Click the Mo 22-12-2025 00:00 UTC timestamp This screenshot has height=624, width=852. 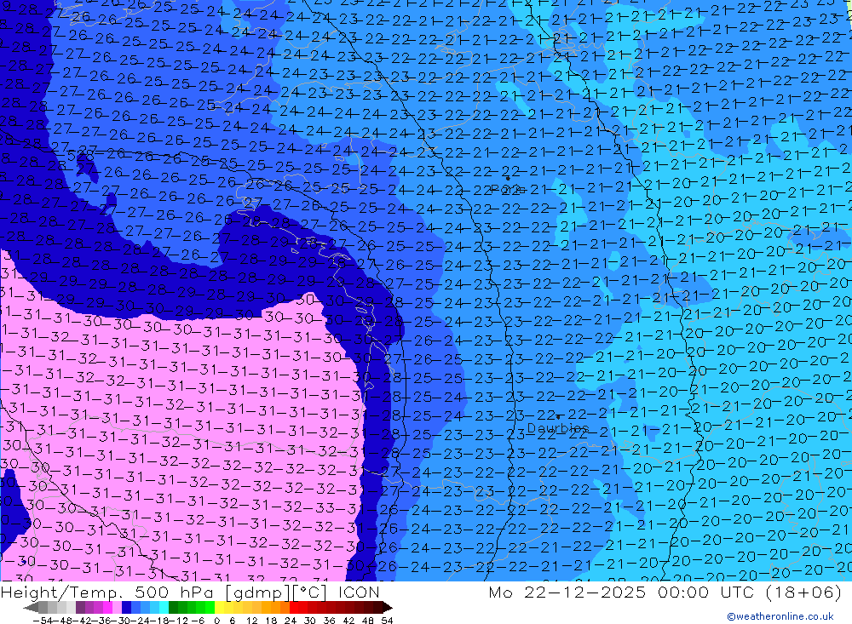[x=665, y=592]
